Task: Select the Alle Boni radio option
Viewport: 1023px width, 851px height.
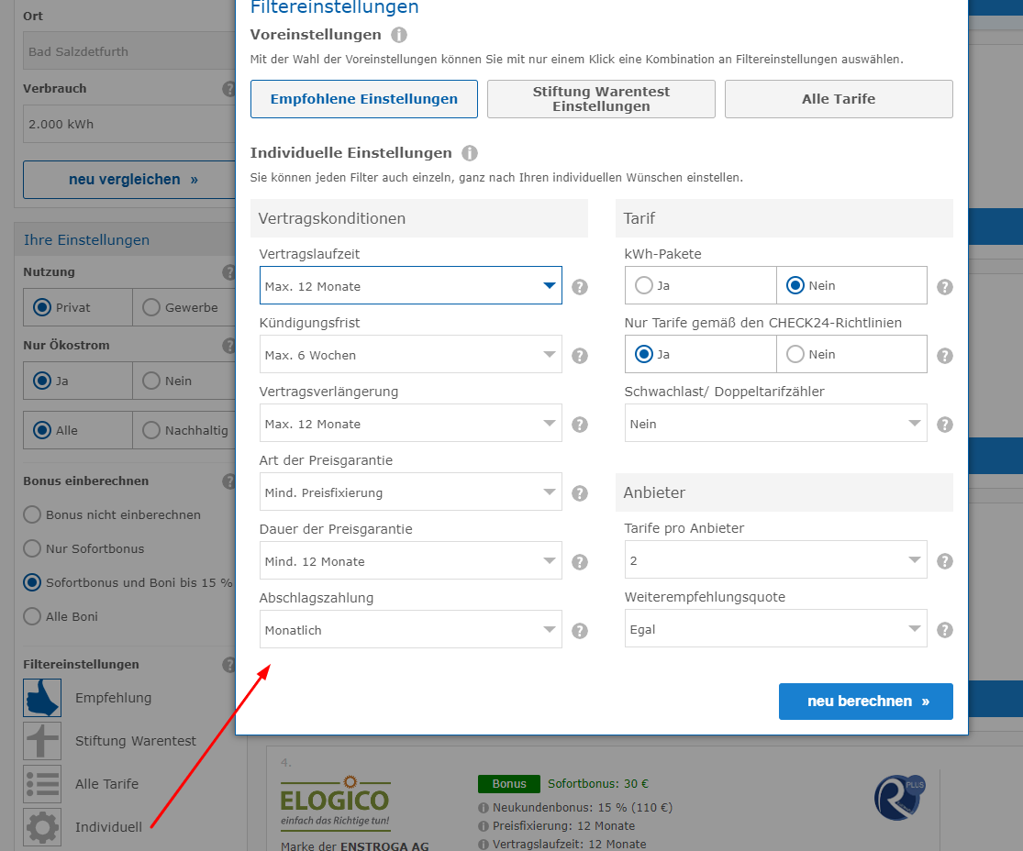Action: coord(32,616)
